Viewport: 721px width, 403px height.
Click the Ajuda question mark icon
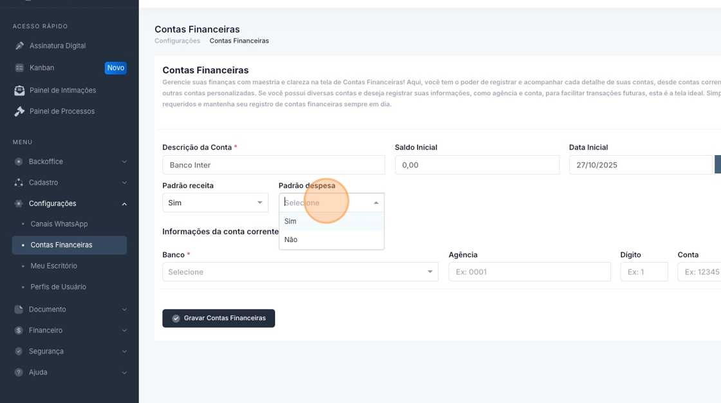click(x=19, y=372)
